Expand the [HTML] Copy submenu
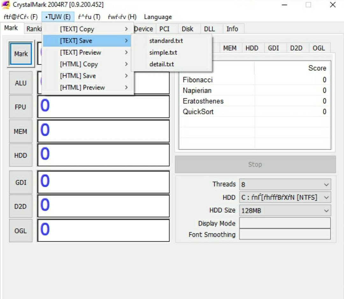Screen dimensions: 344x299 pyautogui.click(x=88, y=64)
